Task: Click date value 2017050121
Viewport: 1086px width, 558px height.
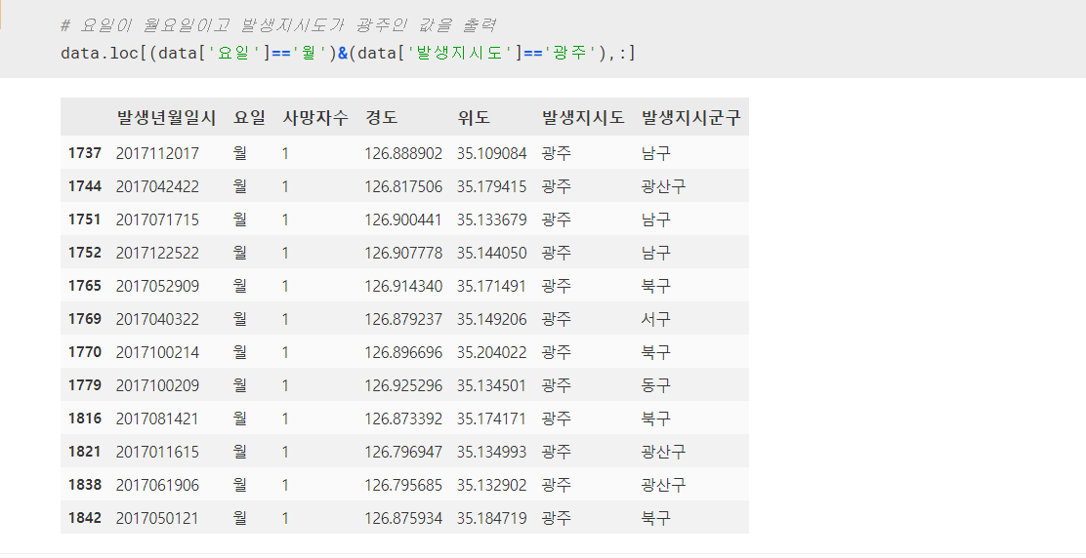Action: (157, 519)
